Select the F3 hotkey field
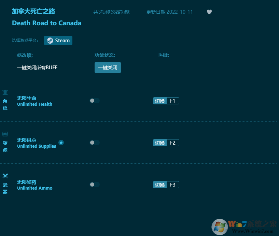This screenshot has height=236, width=279. pyautogui.click(x=173, y=185)
